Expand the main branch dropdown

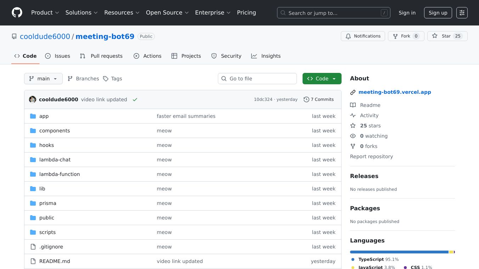pos(43,79)
